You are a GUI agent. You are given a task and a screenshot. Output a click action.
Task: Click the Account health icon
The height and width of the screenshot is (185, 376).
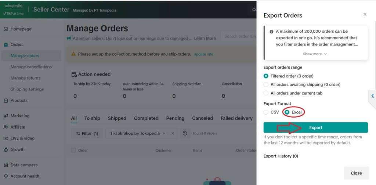pyautogui.click(x=6, y=176)
